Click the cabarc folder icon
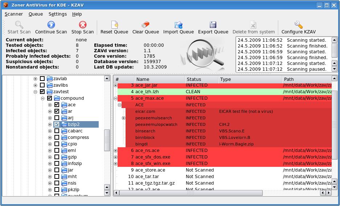Viewport: 340px width, 206px height. tap(64, 131)
